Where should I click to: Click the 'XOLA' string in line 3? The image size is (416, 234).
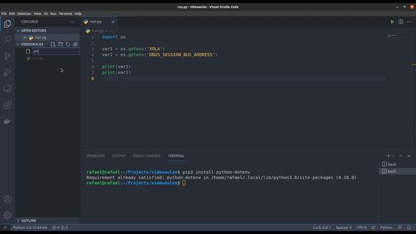[x=155, y=49]
